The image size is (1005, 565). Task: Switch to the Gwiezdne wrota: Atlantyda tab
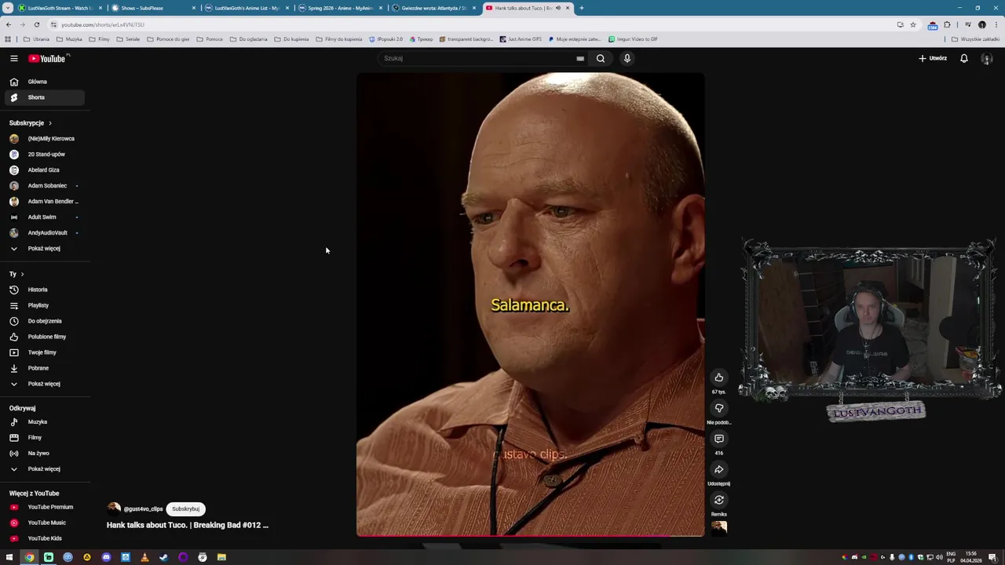tap(433, 8)
